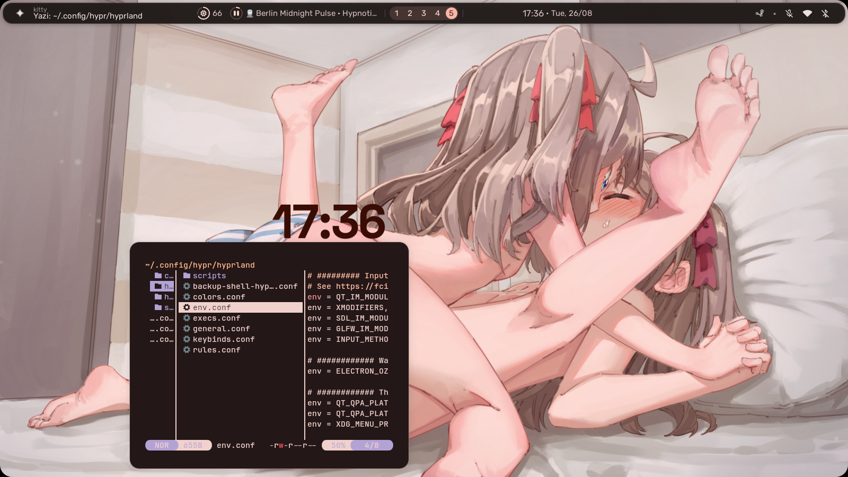Viewport: 848px width, 477px height.
Task: Select the highlighted 'h…' folder in parent column
Action: 162,286
